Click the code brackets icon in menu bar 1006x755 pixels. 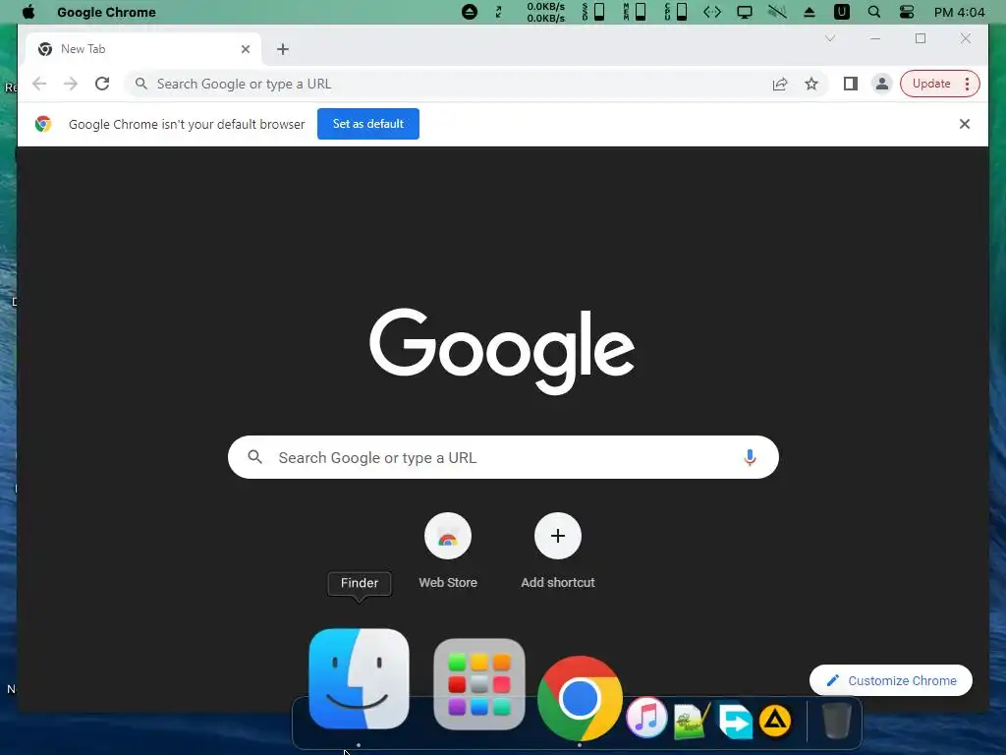712,12
